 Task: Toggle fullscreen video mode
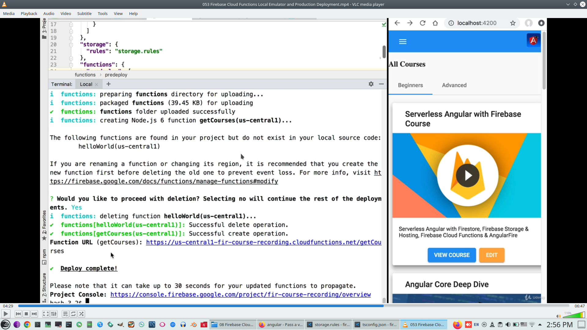pos(46,314)
